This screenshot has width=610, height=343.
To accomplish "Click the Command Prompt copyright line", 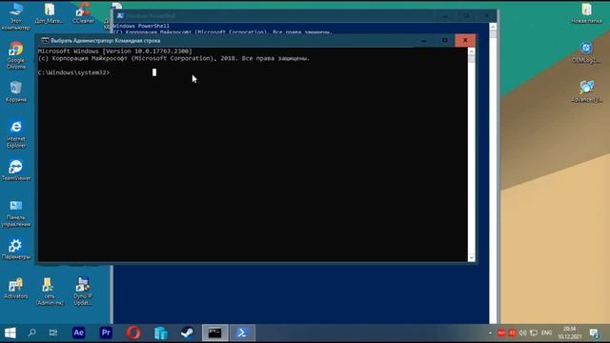I will 173,58.
